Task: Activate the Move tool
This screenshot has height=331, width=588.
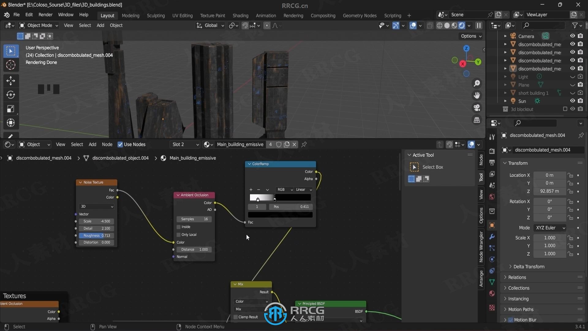Action: [11, 81]
